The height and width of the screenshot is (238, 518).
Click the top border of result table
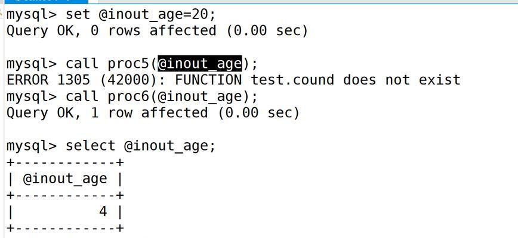coord(65,162)
